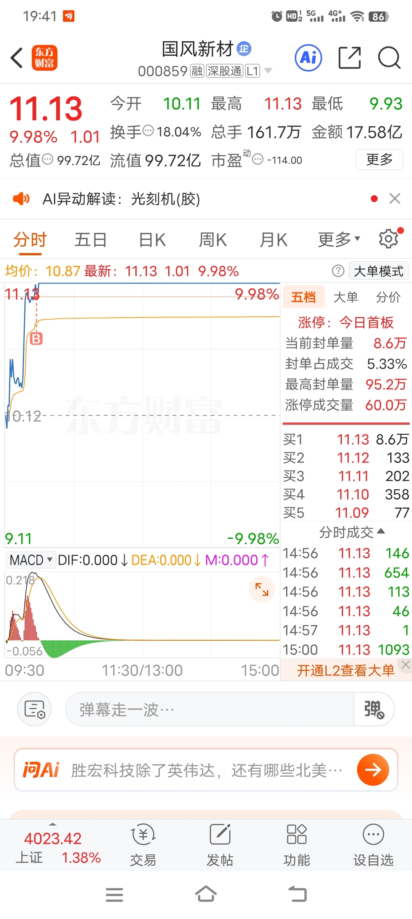Tap the Android home button

pos(206,894)
